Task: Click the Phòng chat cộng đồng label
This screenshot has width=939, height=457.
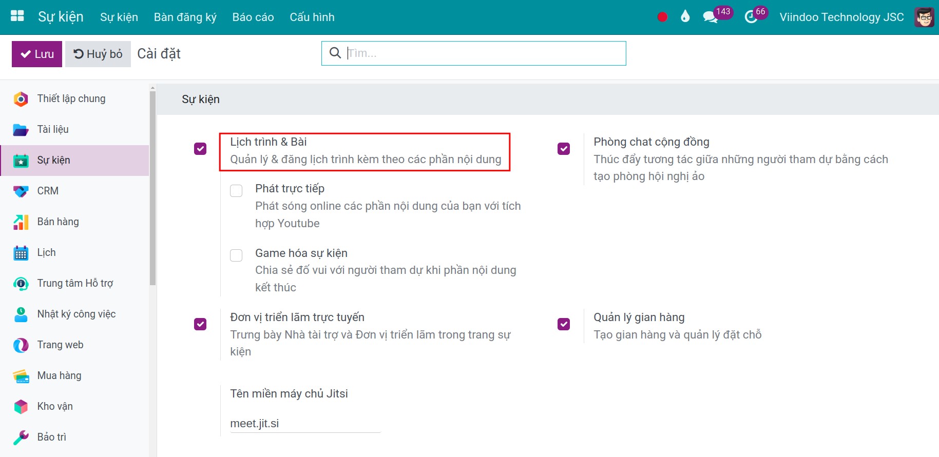Action: point(651,142)
